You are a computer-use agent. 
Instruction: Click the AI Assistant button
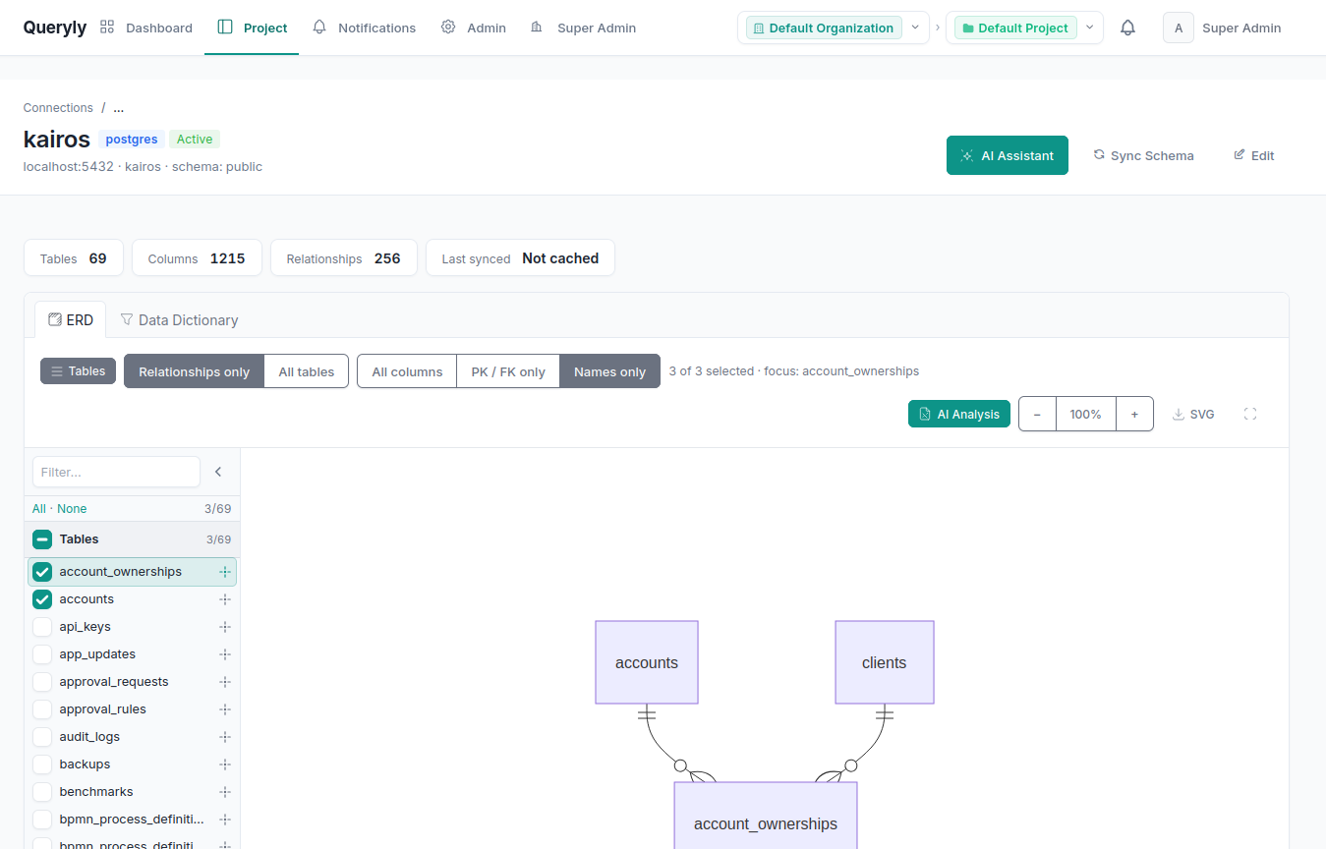(1007, 155)
